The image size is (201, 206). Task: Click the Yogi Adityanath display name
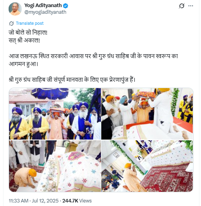tap(43, 6)
